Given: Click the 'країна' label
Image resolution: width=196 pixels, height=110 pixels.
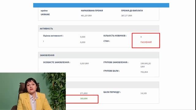Looking at the screenshot, I should (44, 11).
